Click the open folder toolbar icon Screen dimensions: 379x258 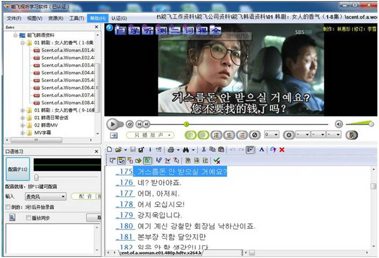tap(118, 149)
